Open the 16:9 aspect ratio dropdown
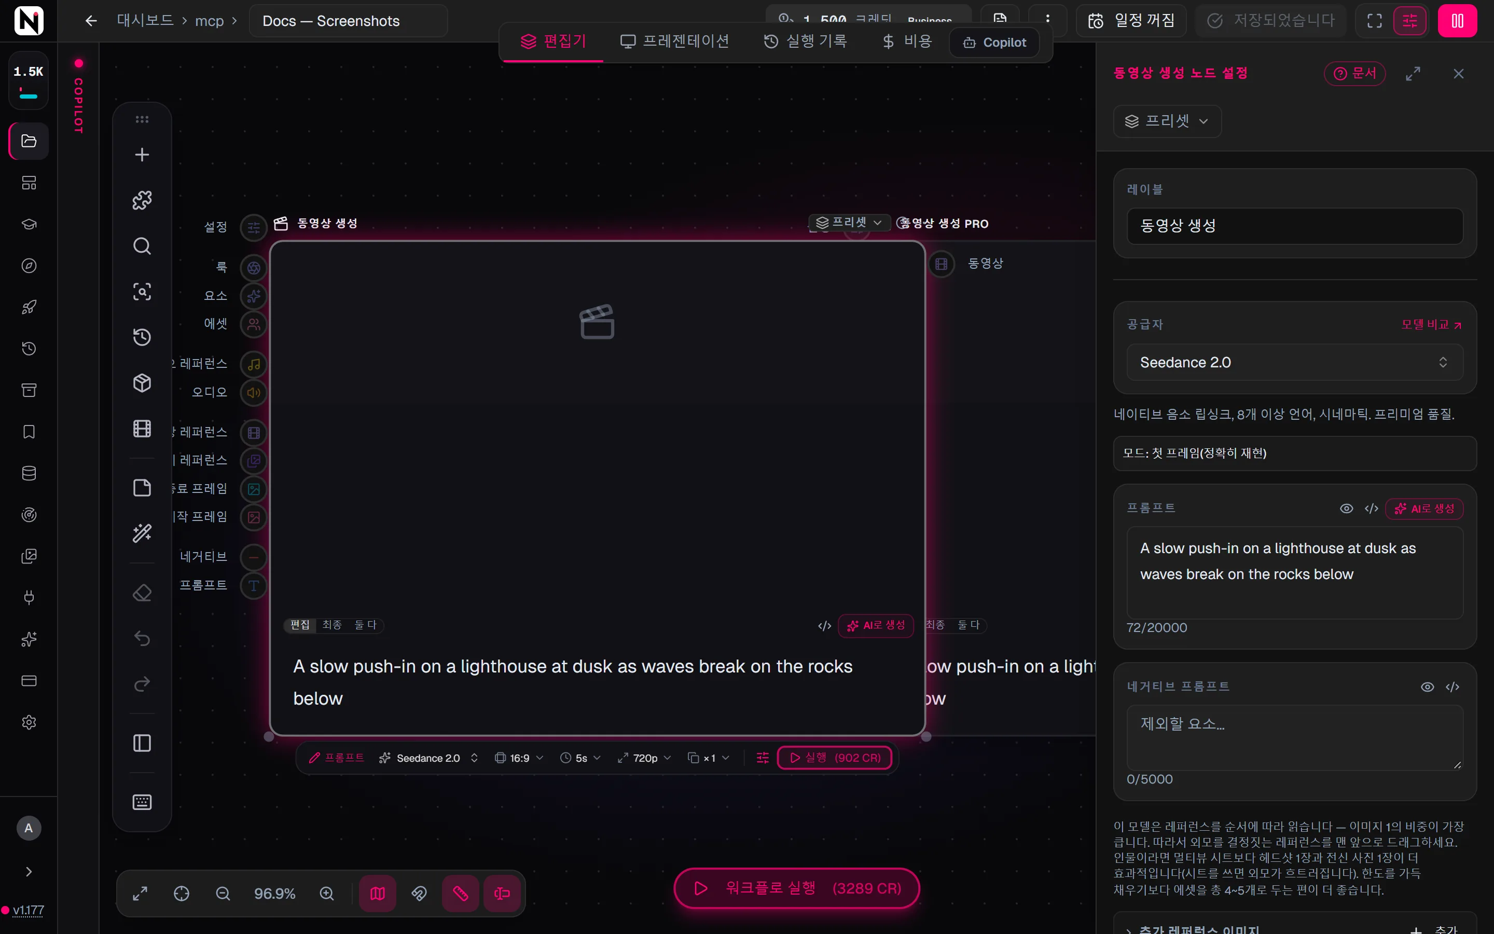 pyautogui.click(x=519, y=758)
